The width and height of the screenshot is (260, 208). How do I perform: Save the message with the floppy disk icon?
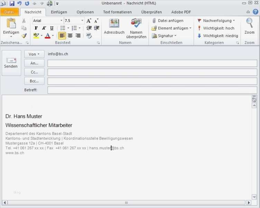point(12,3)
